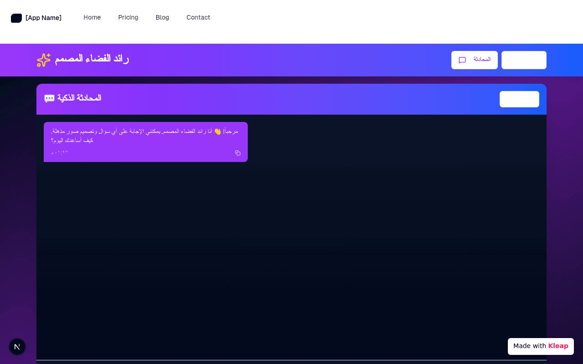Click the المحادثة الذكية heading text
This screenshot has width=583, height=364.
point(79,98)
